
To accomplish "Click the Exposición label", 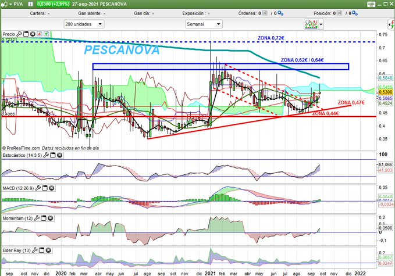I will [194, 13].
